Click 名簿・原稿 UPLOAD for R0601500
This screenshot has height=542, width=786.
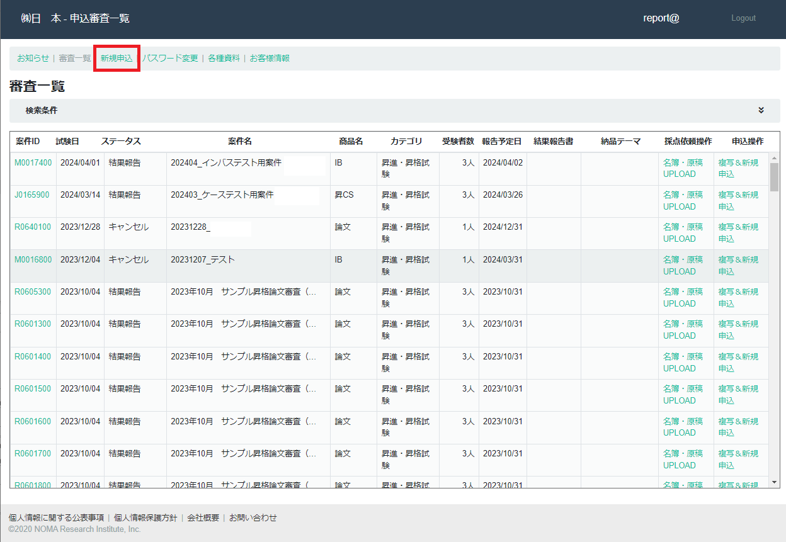(x=683, y=394)
